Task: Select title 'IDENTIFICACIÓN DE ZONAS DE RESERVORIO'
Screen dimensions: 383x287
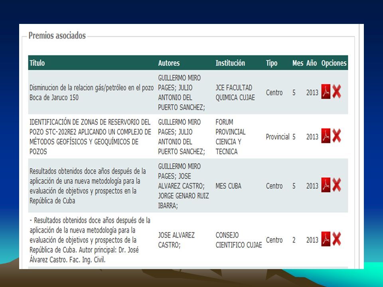Action: coord(91,137)
